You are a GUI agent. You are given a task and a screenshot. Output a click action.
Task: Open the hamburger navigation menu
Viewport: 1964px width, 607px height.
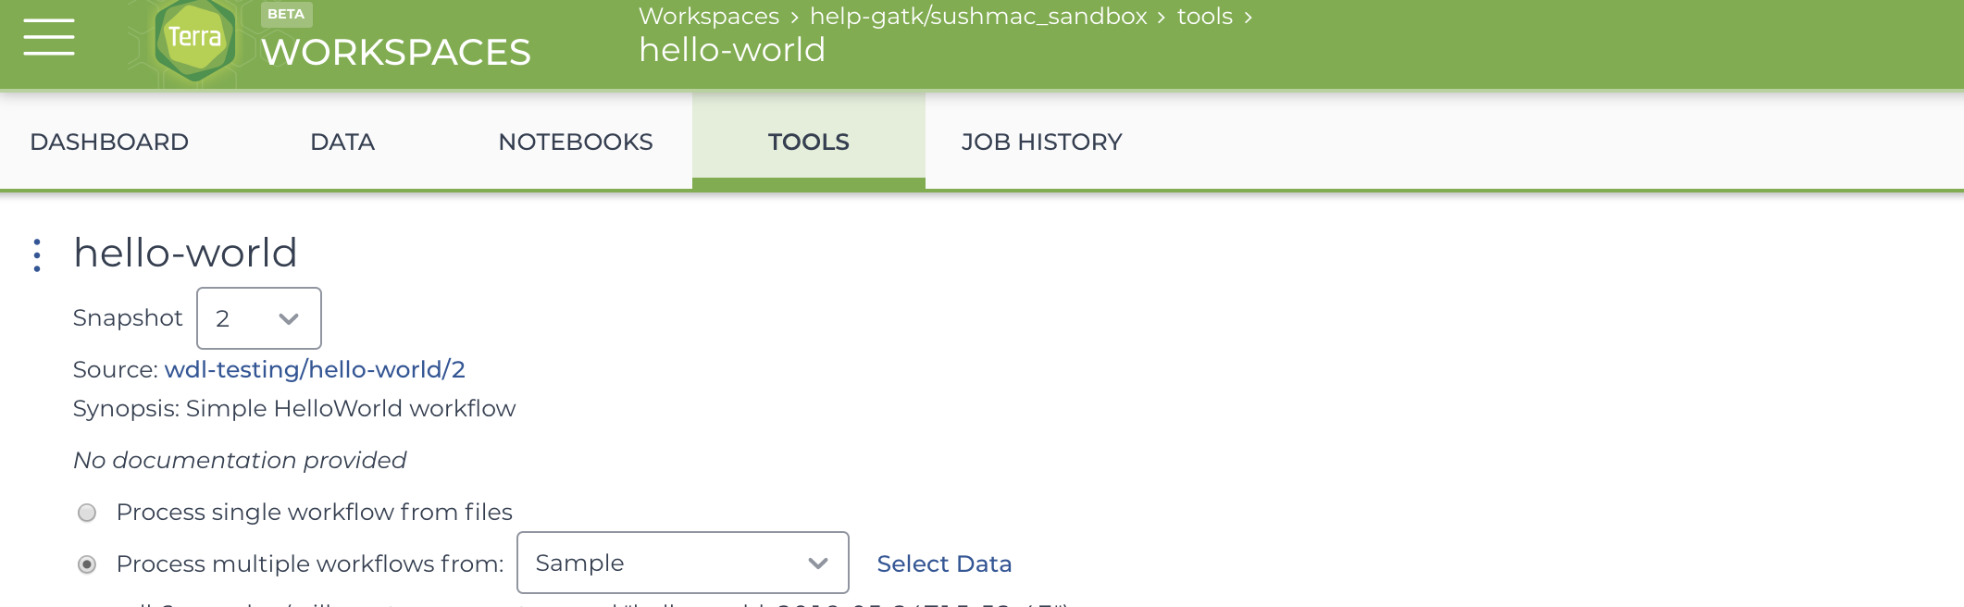(49, 37)
